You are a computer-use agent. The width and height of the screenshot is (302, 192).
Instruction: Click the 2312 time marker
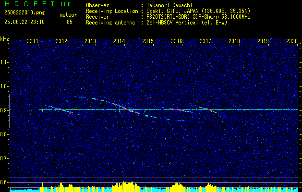point(61,41)
